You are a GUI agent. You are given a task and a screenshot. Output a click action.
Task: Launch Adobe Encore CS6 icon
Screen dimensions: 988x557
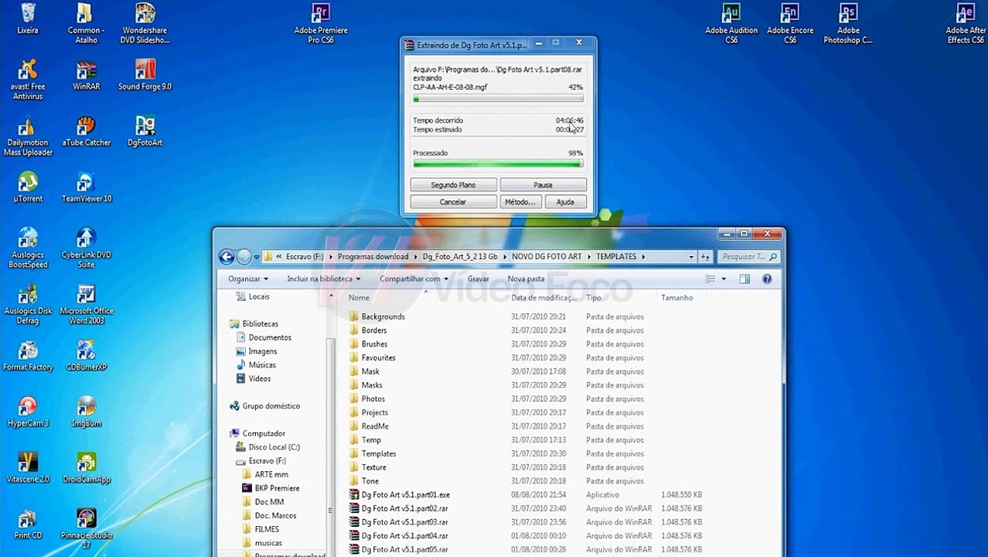[789, 23]
